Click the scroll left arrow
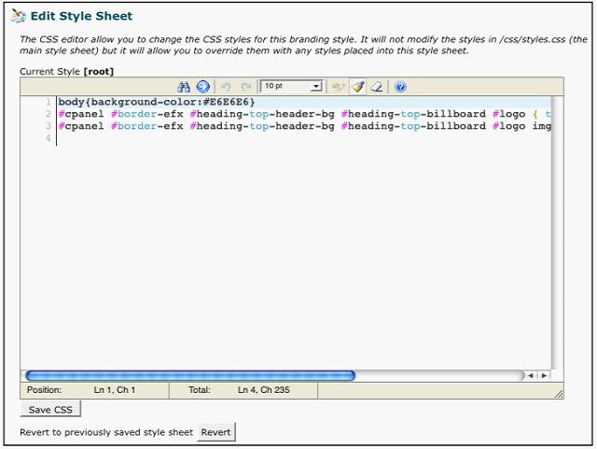 click(x=532, y=375)
